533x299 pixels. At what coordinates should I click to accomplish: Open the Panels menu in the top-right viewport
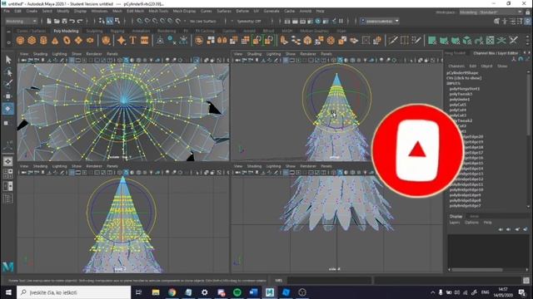click(326, 54)
